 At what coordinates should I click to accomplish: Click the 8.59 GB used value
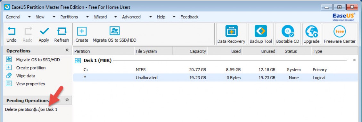234,70
